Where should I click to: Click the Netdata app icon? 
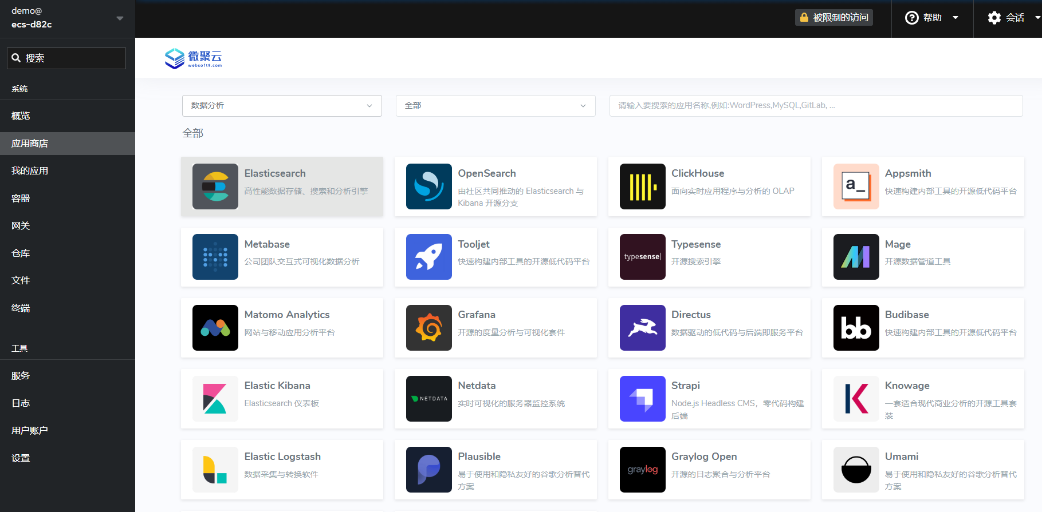point(429,399)
